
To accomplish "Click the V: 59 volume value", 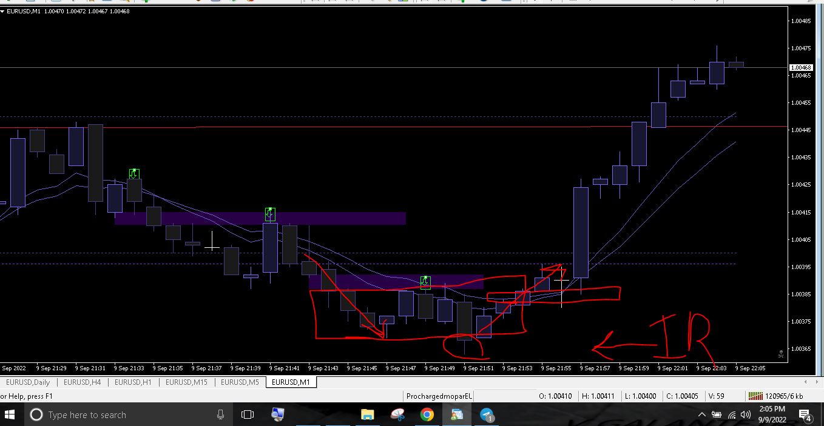I will click(x=717, y=396).
